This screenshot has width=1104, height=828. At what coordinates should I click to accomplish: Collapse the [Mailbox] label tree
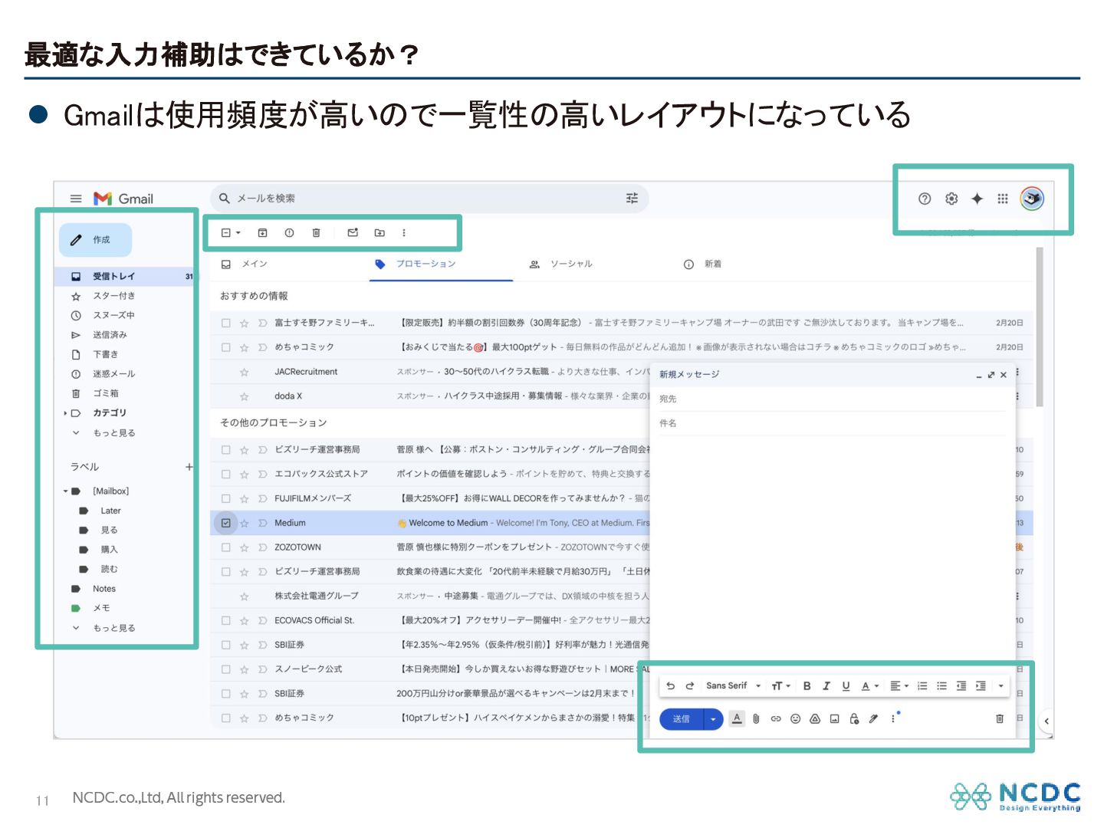coord(66,491)
